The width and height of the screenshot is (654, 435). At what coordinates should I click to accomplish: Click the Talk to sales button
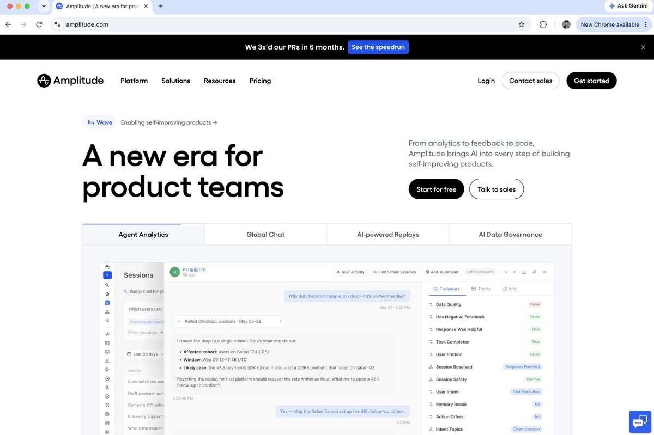pyautogui.click(x=496, y=189)
